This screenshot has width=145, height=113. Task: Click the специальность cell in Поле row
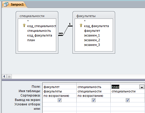[x=94, y=87]
